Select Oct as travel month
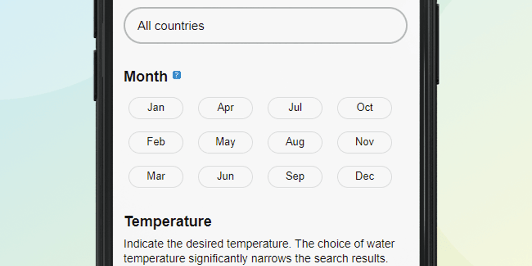532x266 pixels. [x=365, y=108]
